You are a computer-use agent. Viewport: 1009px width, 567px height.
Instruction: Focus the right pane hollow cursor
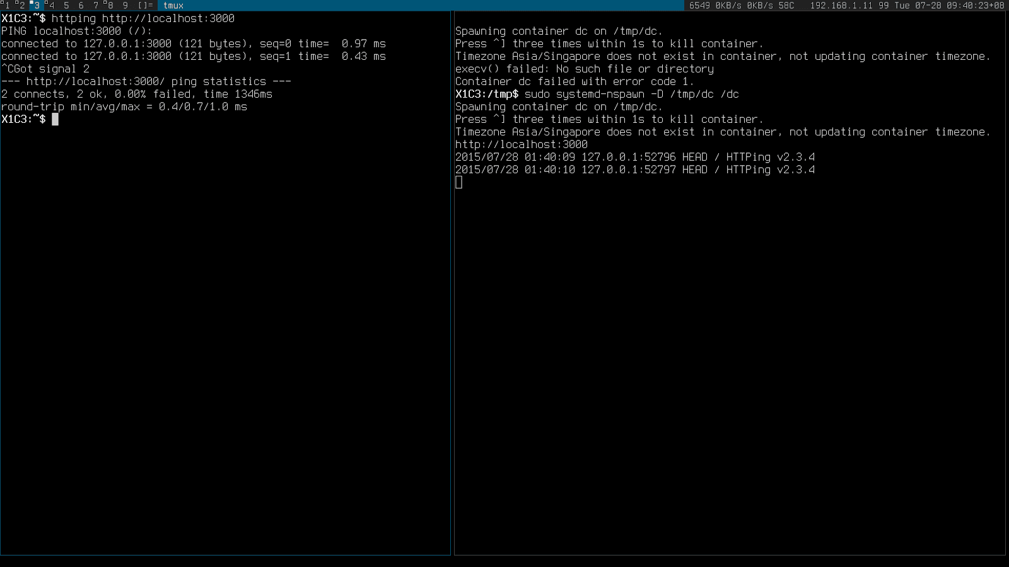458,182
